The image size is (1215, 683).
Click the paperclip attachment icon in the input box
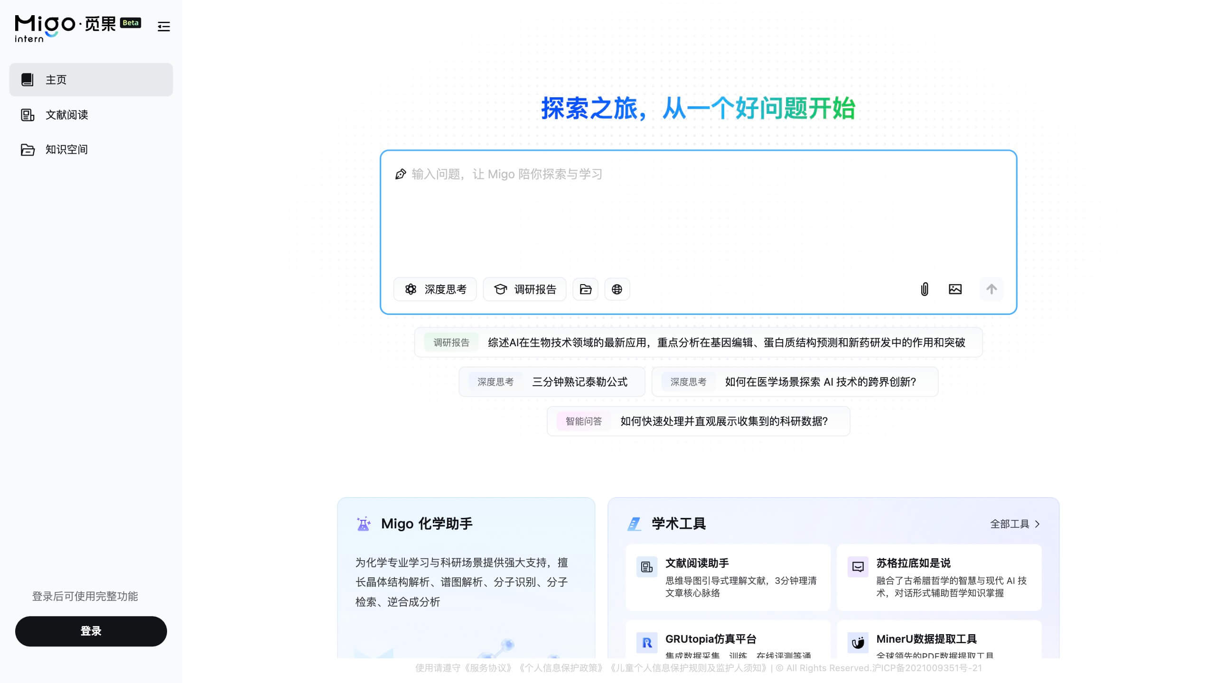point(924,289)
